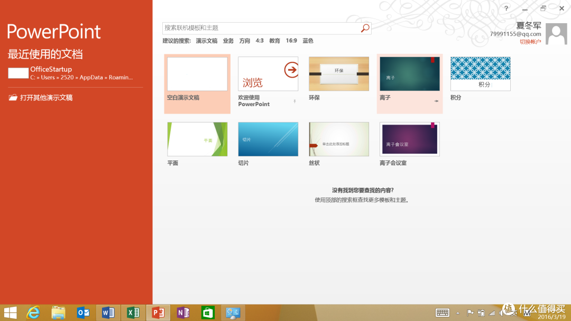
Task: Open File Explorer from taskbar
Action: pos(58,313)
